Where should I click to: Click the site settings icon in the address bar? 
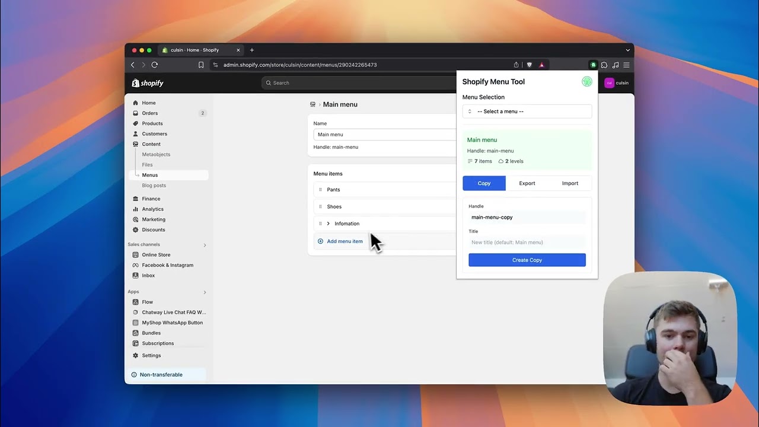tap(215, 65)
